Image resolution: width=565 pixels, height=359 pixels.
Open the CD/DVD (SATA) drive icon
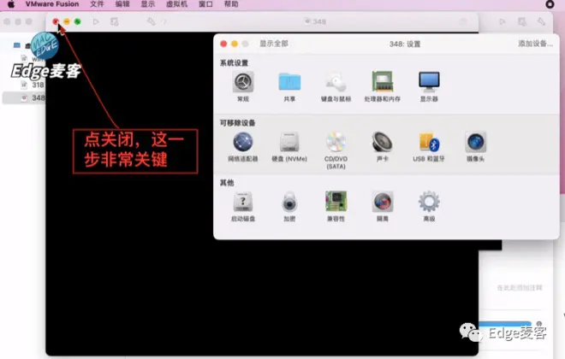tap(336, 142)
